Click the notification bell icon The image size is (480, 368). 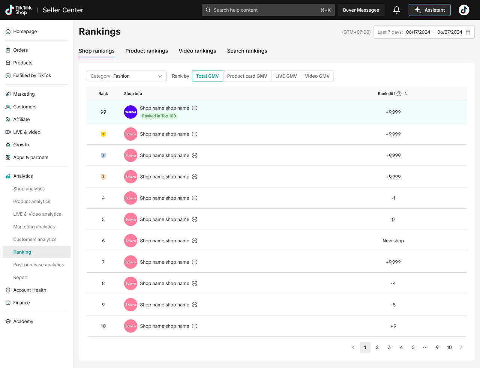[x=396, y=10]
